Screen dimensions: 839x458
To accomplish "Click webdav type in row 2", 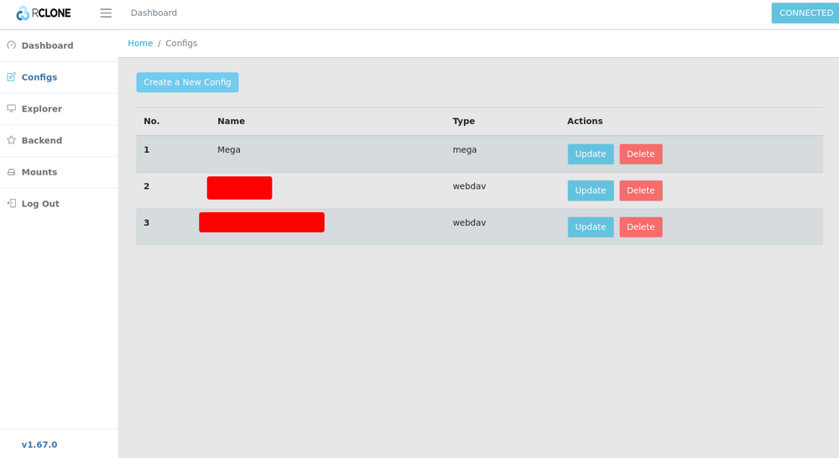I will [469, 186].
